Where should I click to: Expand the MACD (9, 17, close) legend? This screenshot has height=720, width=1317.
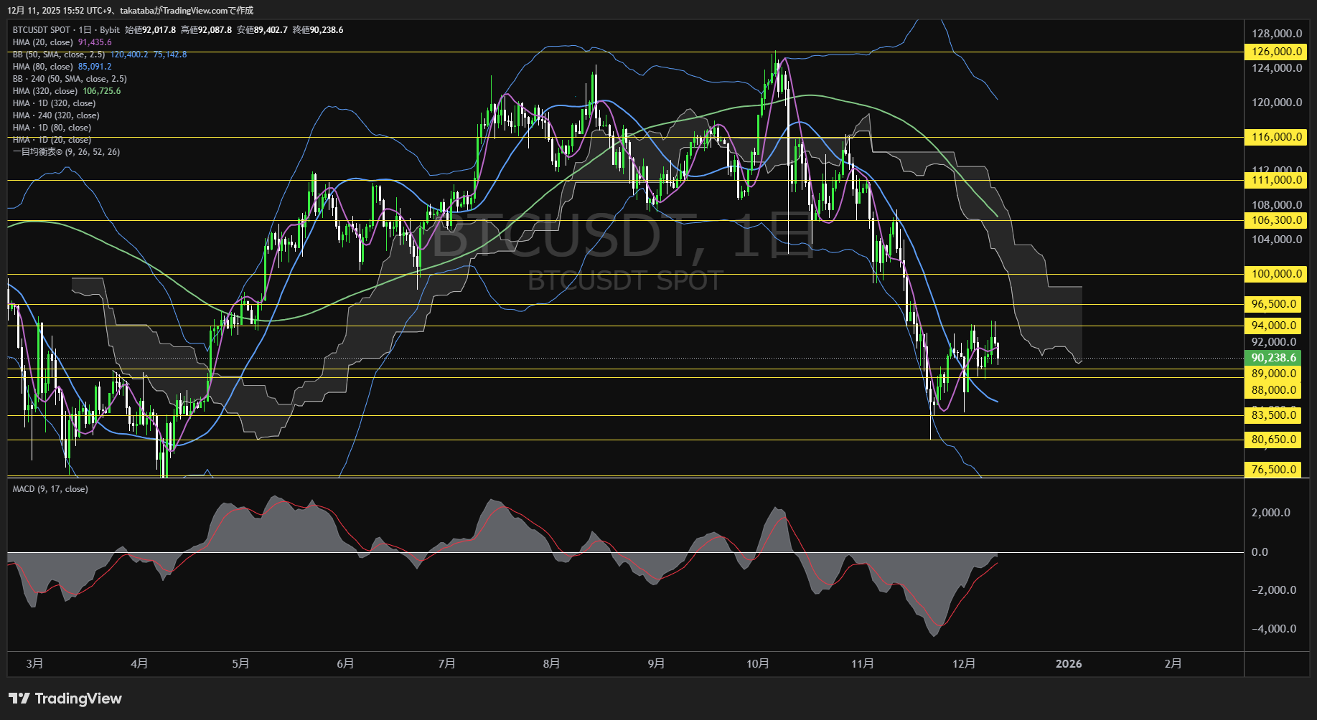coord(50,489)
